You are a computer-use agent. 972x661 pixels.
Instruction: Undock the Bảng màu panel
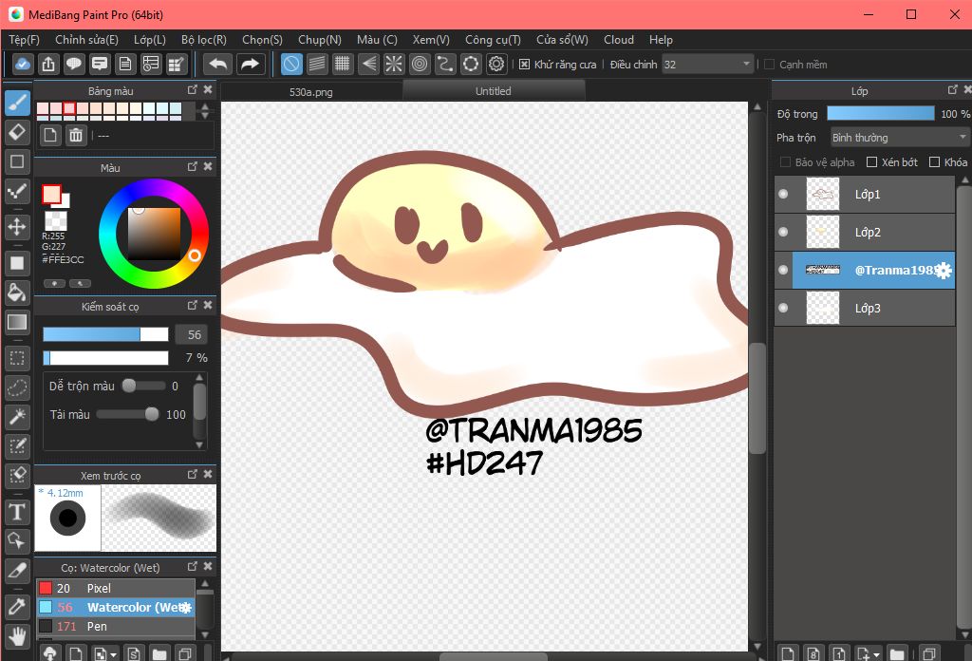coord(192,90)
